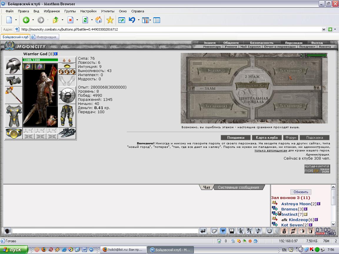Open the Утилиты menu
Viewport: 339px width, 254px height.
107,11
